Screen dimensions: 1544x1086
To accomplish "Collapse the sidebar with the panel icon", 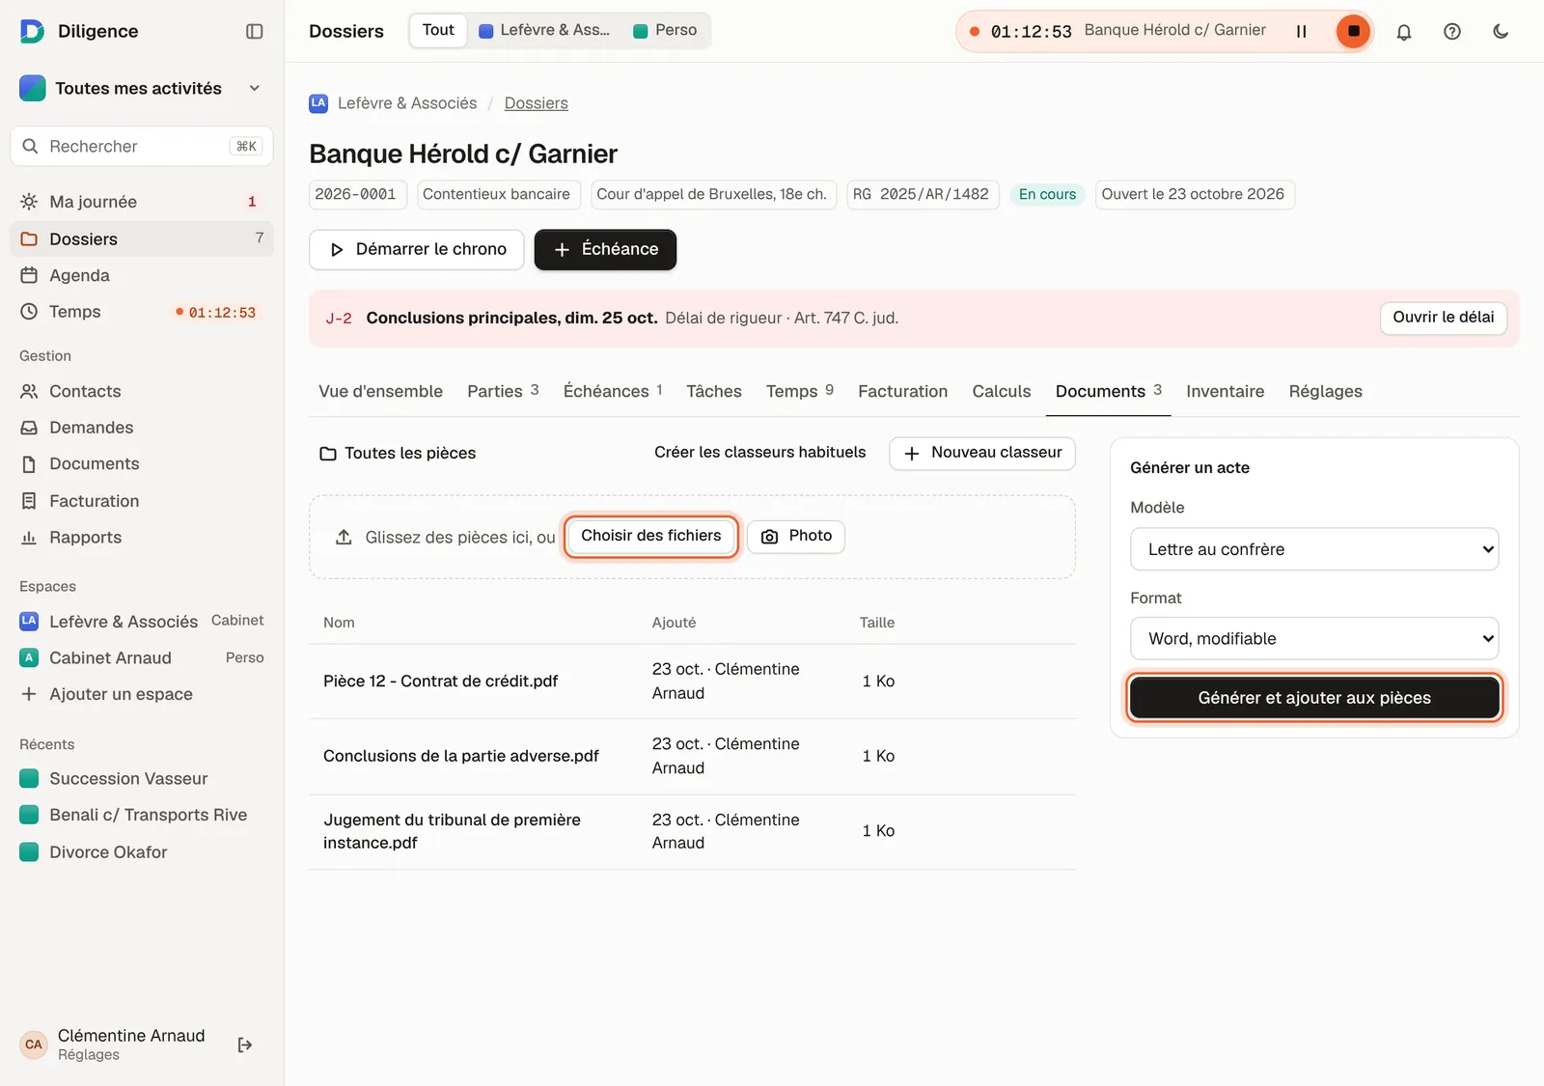I will pyautogui.click(x=255, y=32).
